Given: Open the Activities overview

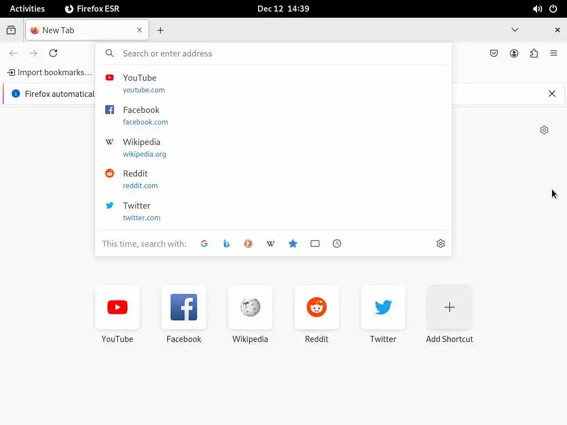Looking at the screenshot, I should pyautogui.click(x=28, y=9).
